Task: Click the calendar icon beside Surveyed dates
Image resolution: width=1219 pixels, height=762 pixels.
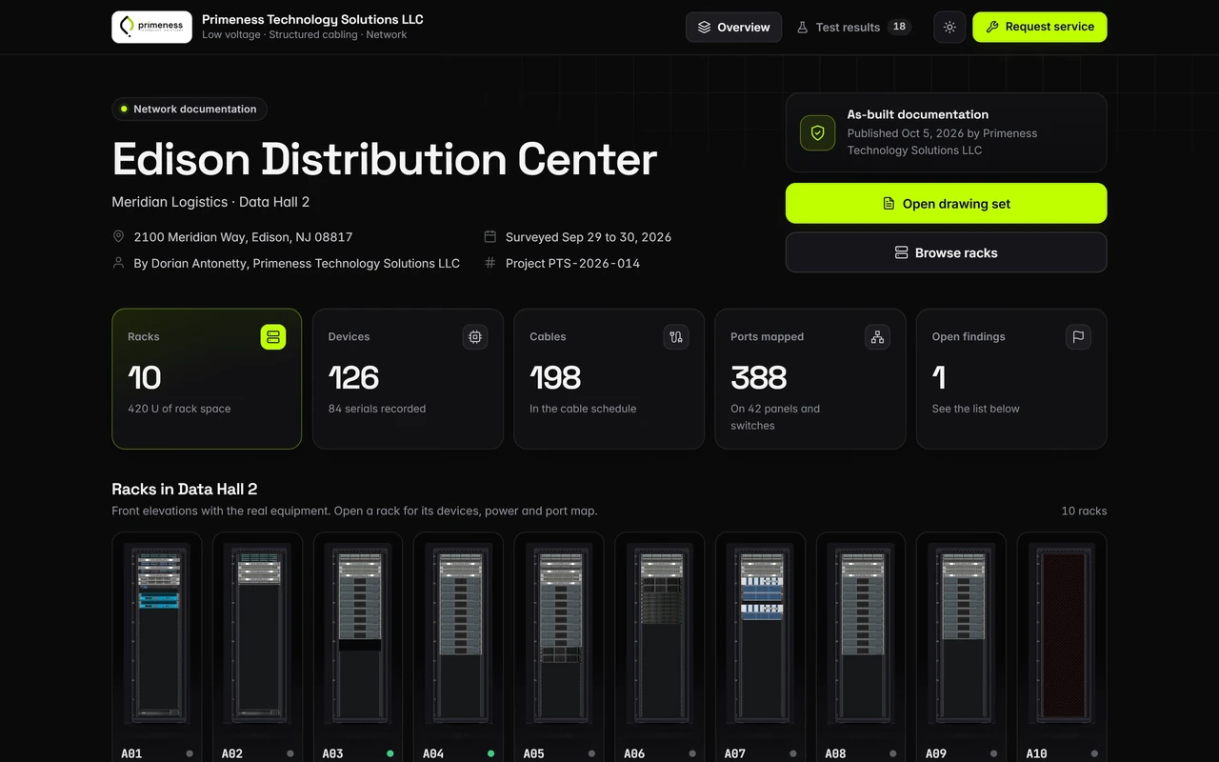Action: (490, 236)
